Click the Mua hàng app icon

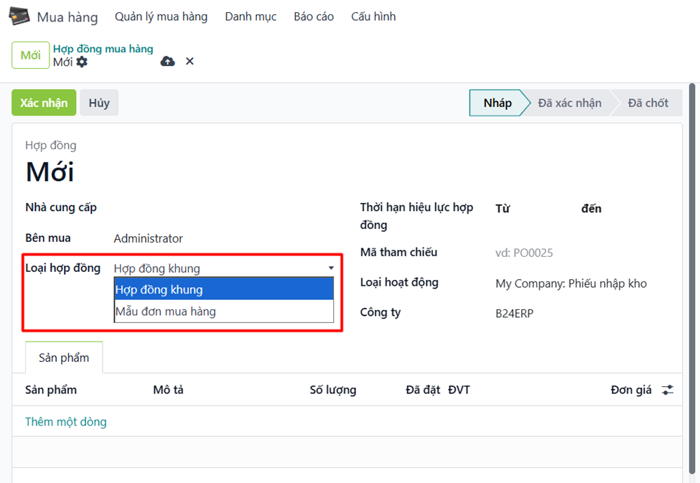click(x=19, y=17)
